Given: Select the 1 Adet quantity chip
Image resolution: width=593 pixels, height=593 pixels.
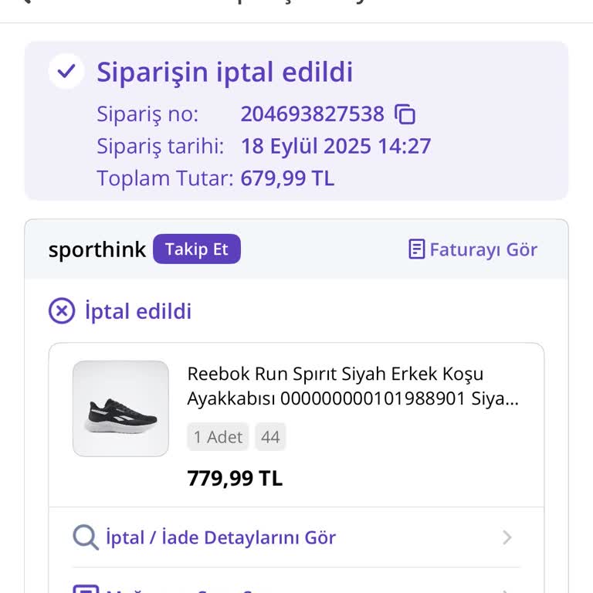Looking at the screenshot, I should click(x=218, y=437).
